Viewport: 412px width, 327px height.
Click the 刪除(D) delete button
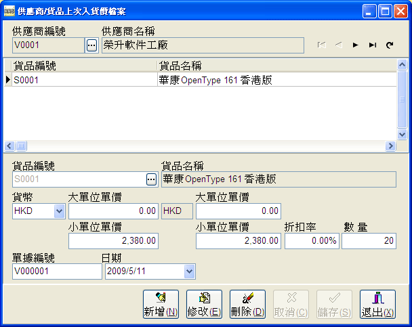[247, 305]
